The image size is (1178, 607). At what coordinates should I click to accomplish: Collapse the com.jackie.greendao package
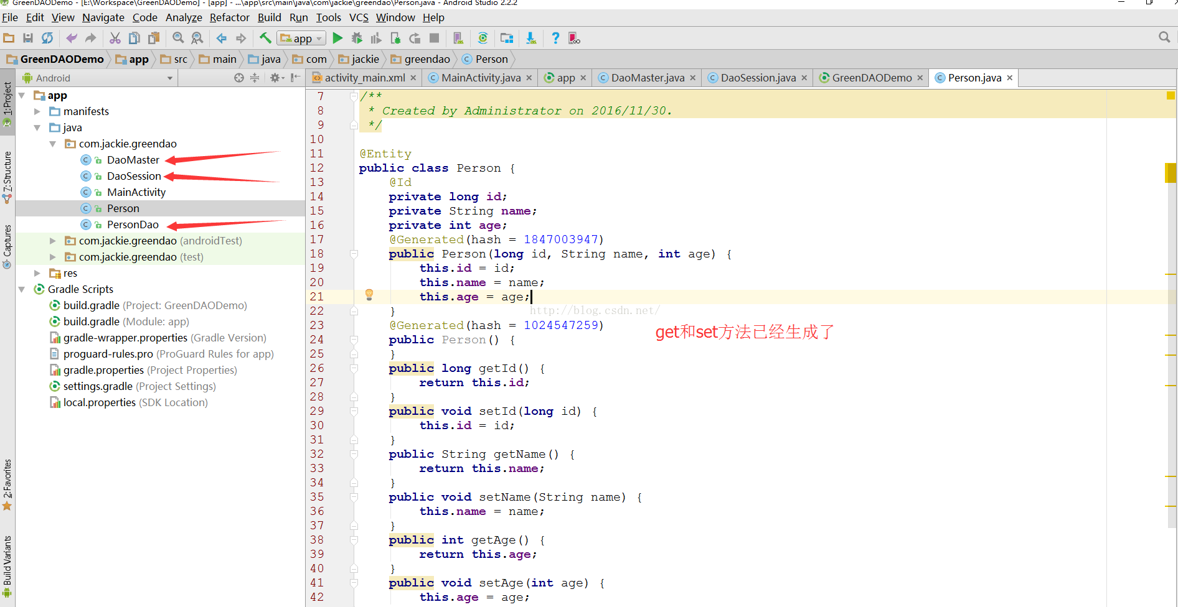tap(53, 144)
